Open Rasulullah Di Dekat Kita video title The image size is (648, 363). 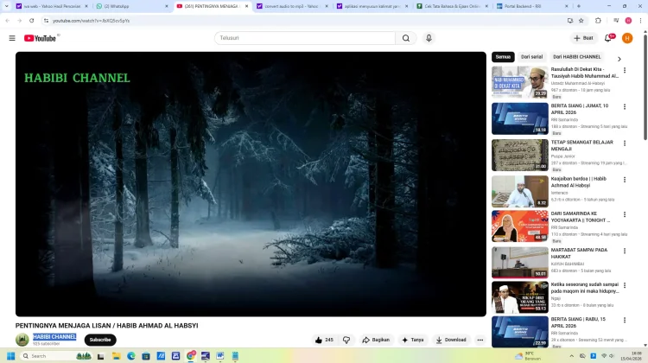585,73
